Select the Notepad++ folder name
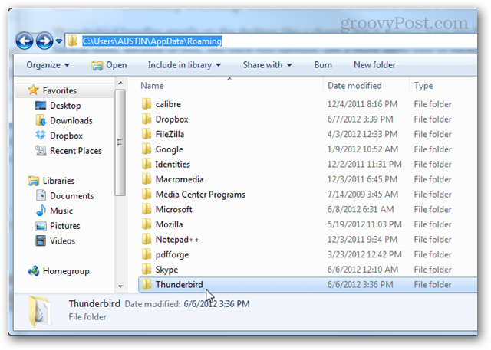This screenshot has height=350, width=491. [177, 240]
